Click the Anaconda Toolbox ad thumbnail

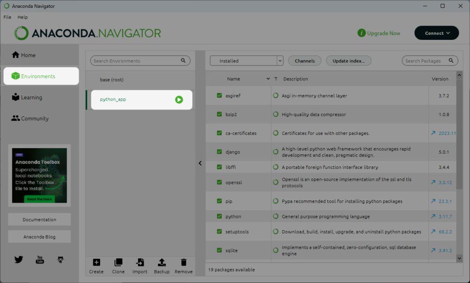tap(39, 176)
